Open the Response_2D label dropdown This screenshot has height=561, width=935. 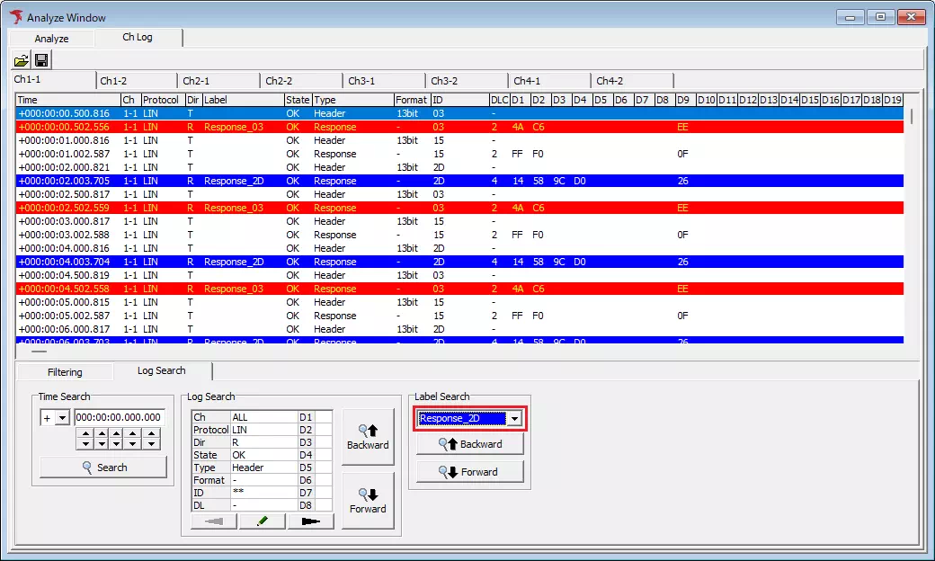(514, 418)
